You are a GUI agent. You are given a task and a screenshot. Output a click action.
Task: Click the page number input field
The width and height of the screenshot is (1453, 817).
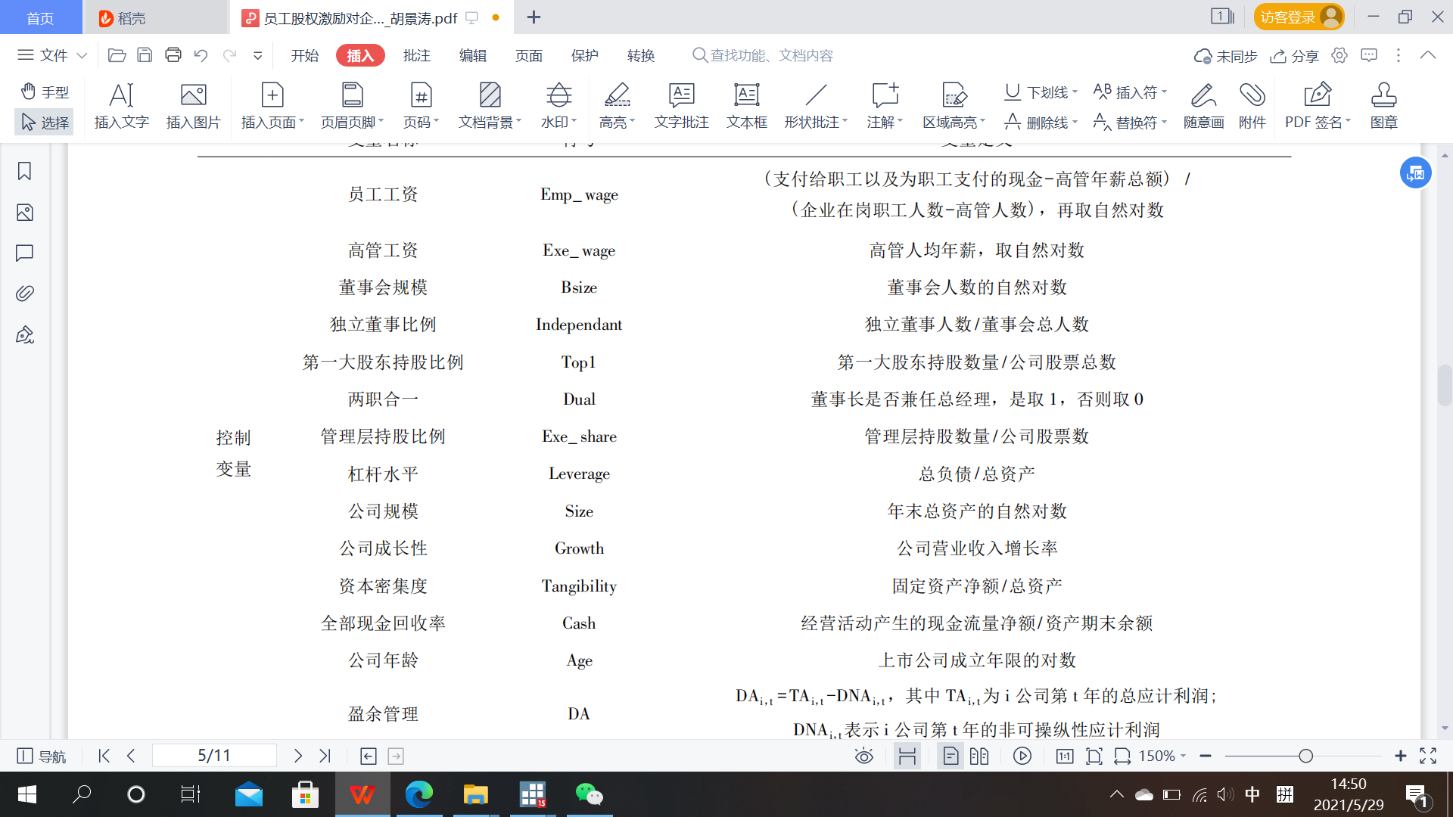pos(214,756)
